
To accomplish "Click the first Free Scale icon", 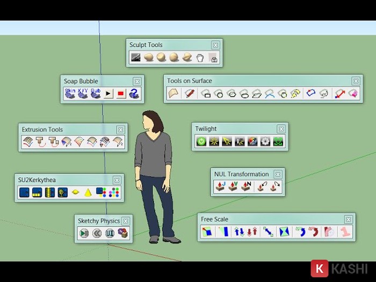I will tap(206, 232).
